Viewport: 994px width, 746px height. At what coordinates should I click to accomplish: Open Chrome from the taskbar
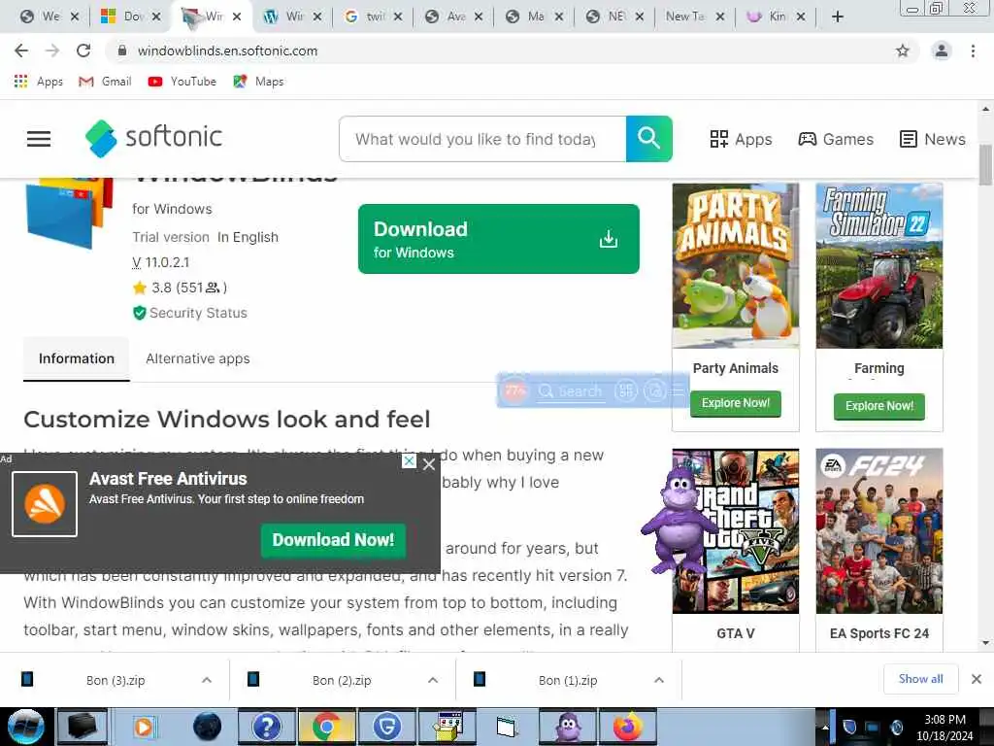click(x=326, y=727)
